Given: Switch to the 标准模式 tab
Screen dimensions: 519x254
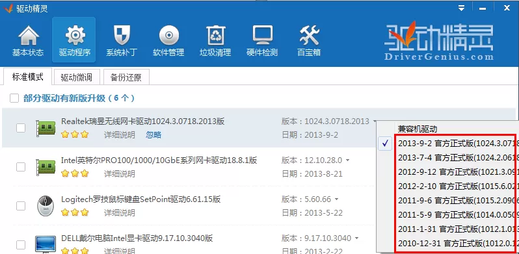Looking at the screenshot, I should 28,77.
